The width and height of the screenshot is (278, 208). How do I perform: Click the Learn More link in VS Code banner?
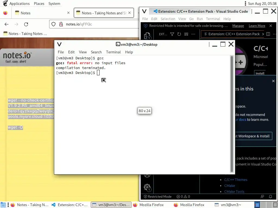(257, 26)
